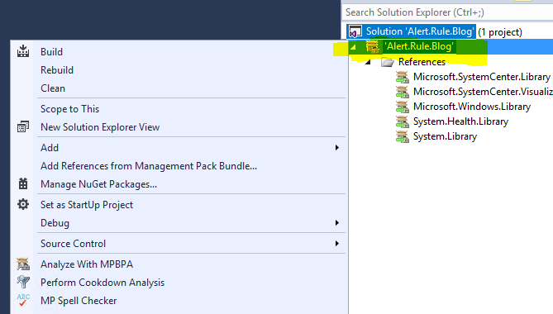Select Microsoft.Windows.Library reference
The width and height of the screenshot is (553, 314).
pos(472,107)
